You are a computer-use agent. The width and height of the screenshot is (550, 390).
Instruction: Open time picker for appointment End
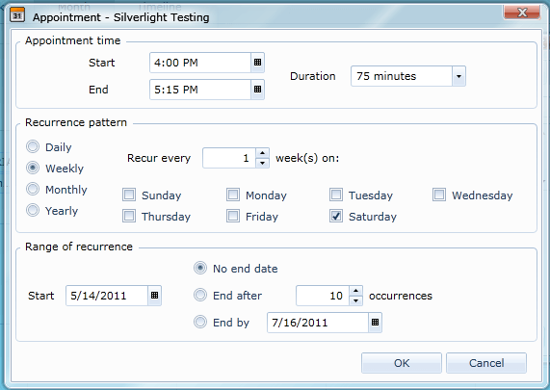[x=257, y=90]
